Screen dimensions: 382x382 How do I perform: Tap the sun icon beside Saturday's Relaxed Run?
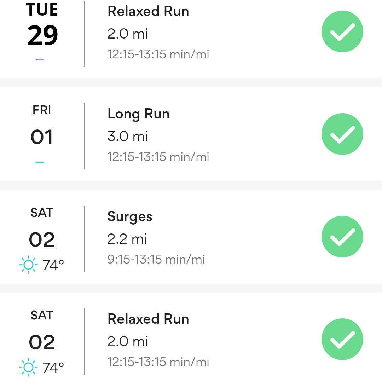pyautogui.click(x=28, y=367)
